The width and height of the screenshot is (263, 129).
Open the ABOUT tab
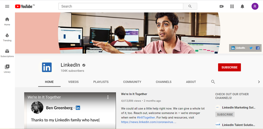pyautogui.click(x=191, y=82)
